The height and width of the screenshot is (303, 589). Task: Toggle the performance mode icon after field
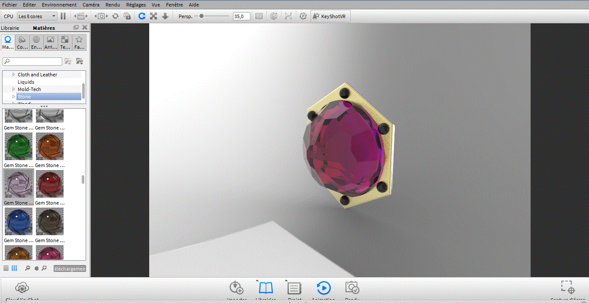[259, 16]
